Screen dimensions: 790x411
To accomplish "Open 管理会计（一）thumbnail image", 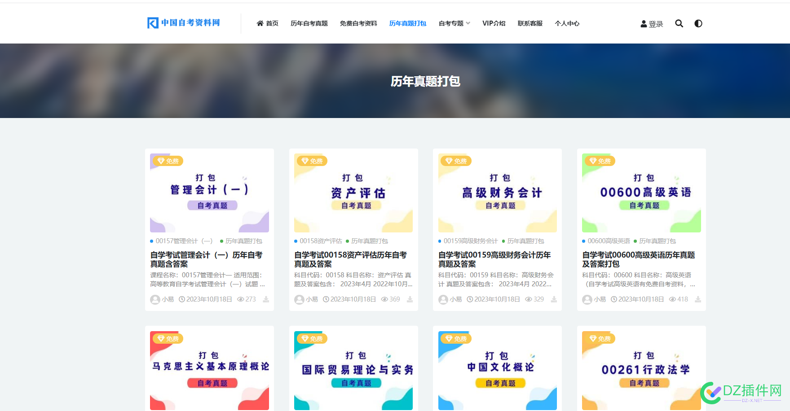I will coord(209,193).
